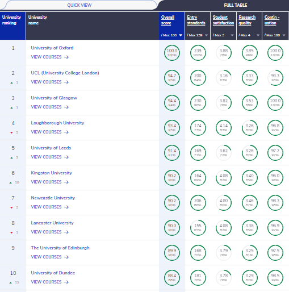This screenshot has height=292, width=289.
Task: Open Kingston University link
Action: point(52,173)
